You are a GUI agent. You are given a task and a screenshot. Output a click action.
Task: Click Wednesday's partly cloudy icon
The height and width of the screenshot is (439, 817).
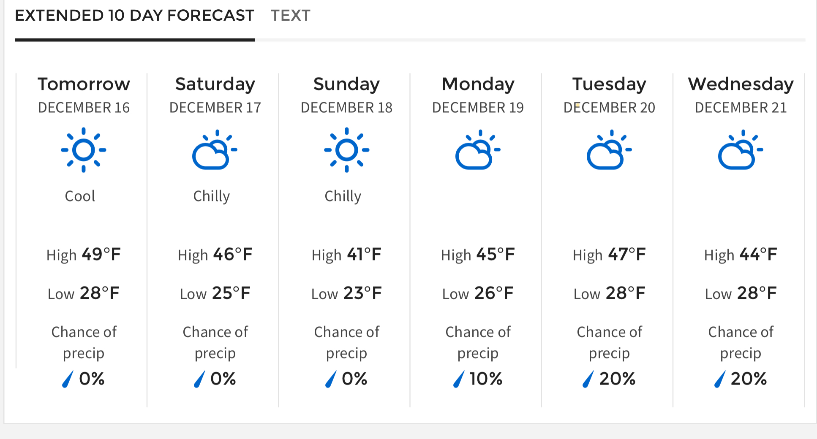[741, 150]
